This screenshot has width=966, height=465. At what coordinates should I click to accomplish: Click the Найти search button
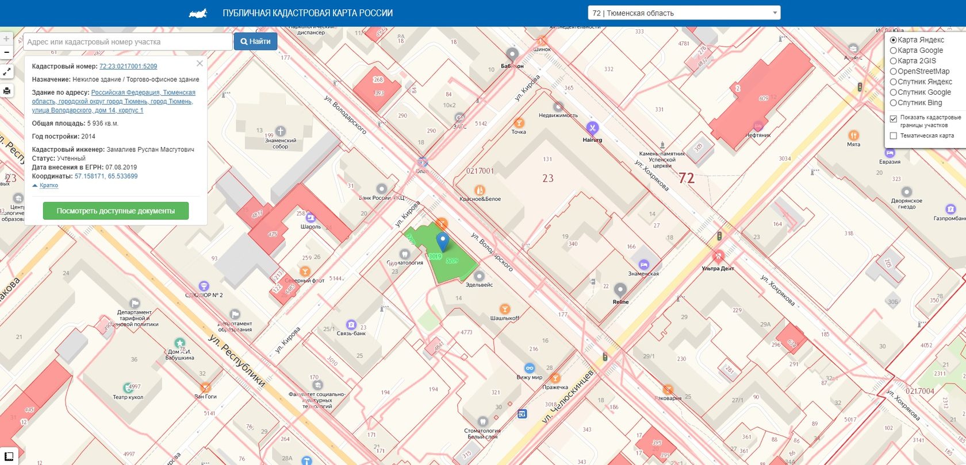click(255, 41)
